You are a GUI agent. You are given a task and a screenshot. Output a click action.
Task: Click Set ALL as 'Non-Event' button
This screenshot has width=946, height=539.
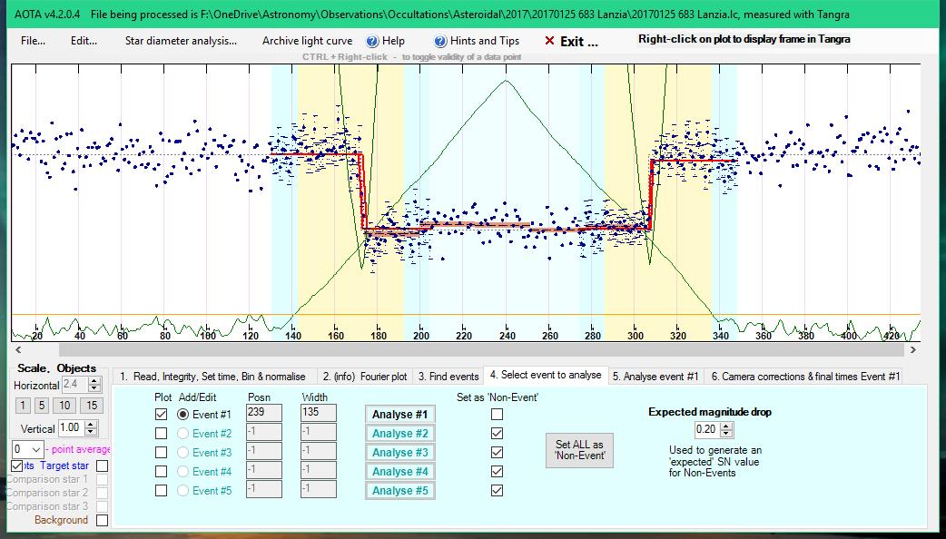pos(579,450)
